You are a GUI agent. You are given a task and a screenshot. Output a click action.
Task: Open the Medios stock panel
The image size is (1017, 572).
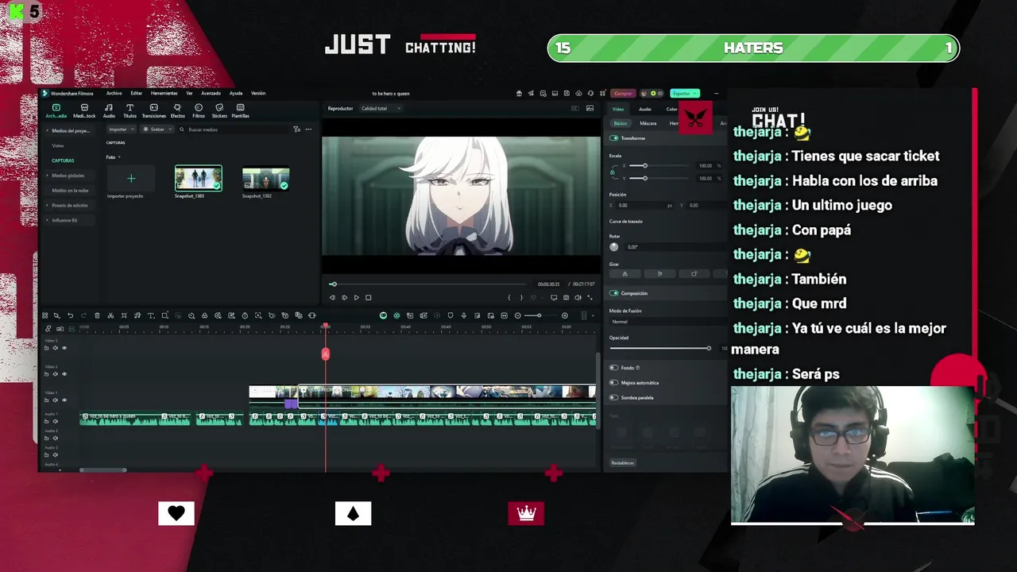(84, 110)
